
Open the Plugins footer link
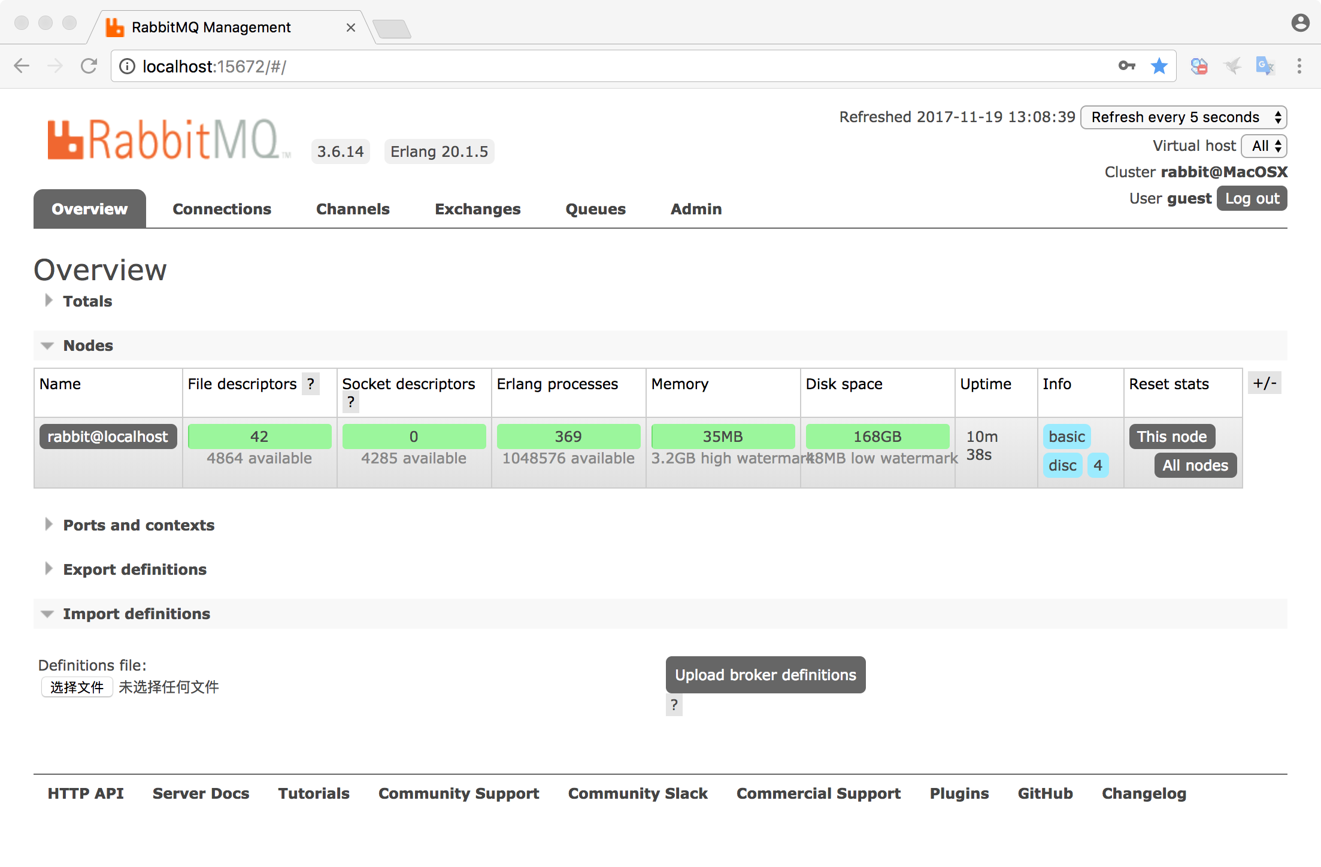pos(959,793)
